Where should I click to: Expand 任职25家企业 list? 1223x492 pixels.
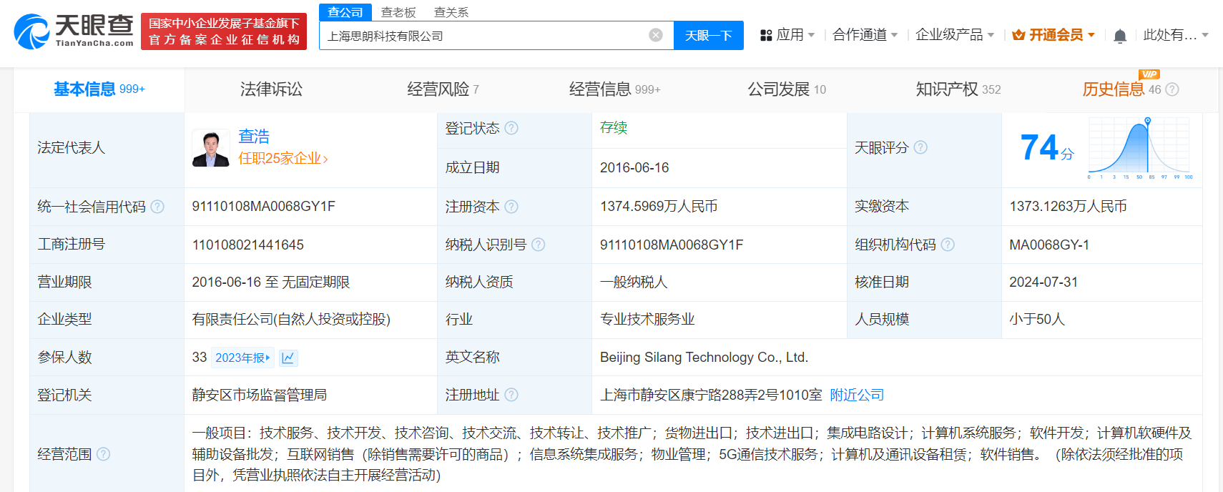(x=283, y=159)
